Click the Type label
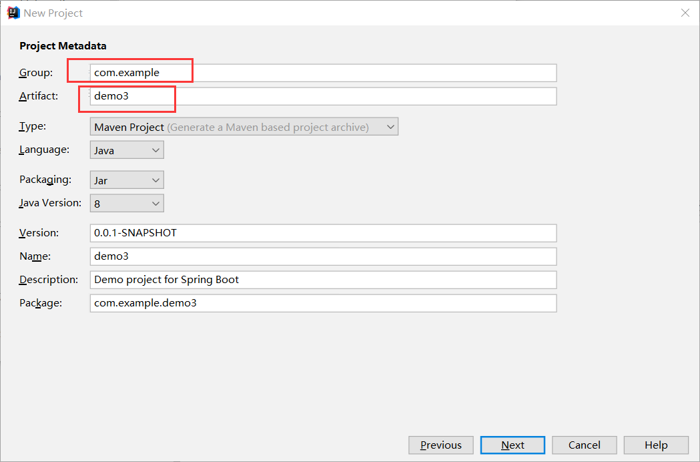The width and height of the screenshot is (700, 462). pos(32,126)
